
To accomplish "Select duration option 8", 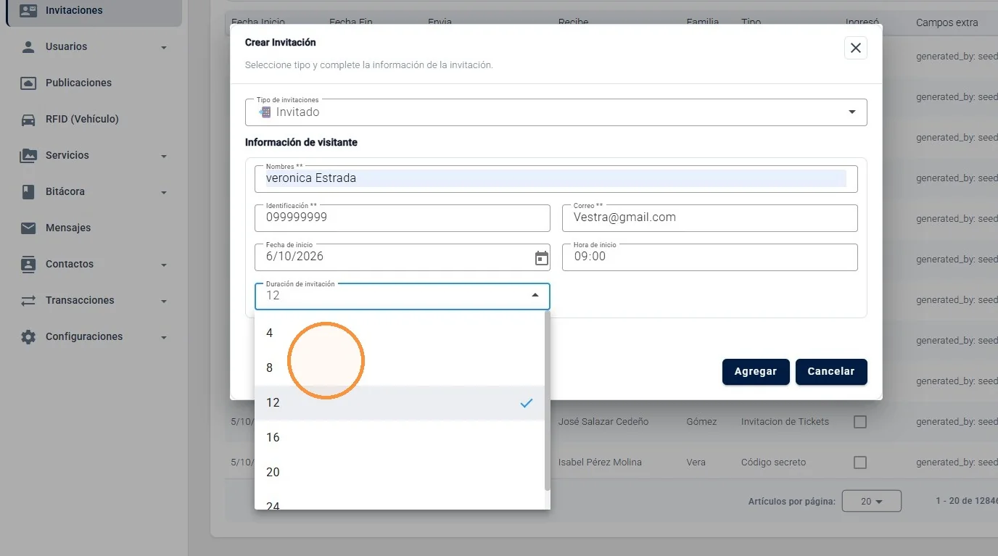I will [400, 368].
